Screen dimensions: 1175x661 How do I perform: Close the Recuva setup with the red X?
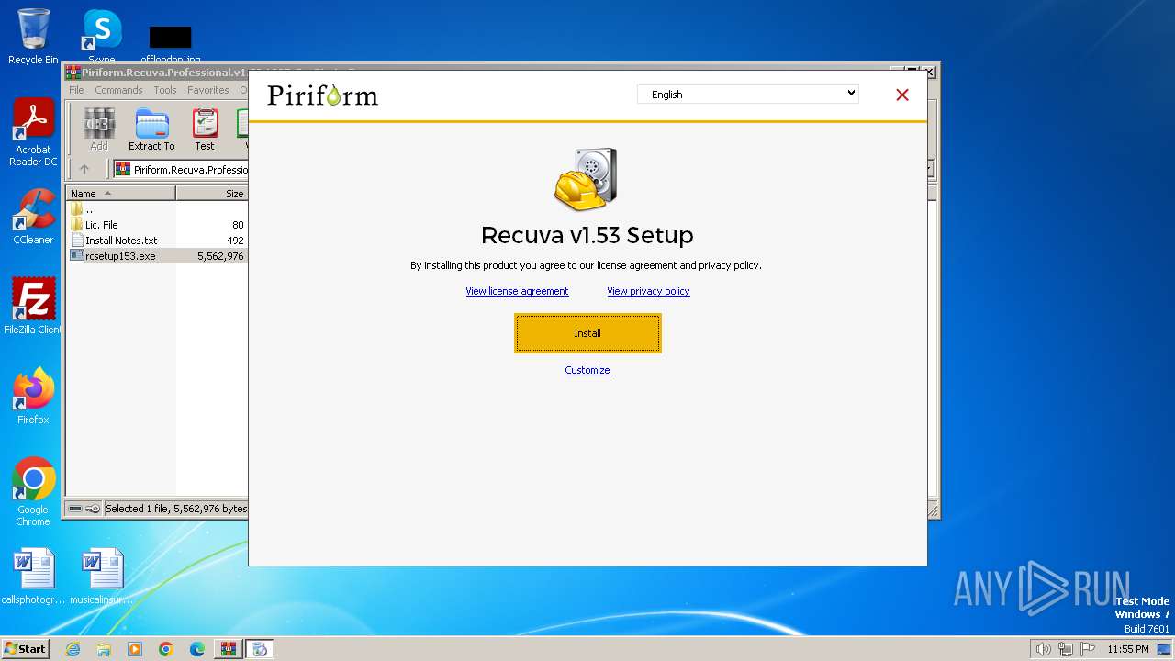(x=902, y=95)
